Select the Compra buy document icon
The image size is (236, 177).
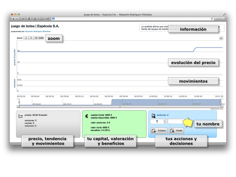[x=154, y=130]
